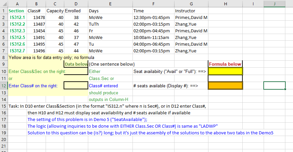
Task: Select column A header
Action: [x=17, y=4]
